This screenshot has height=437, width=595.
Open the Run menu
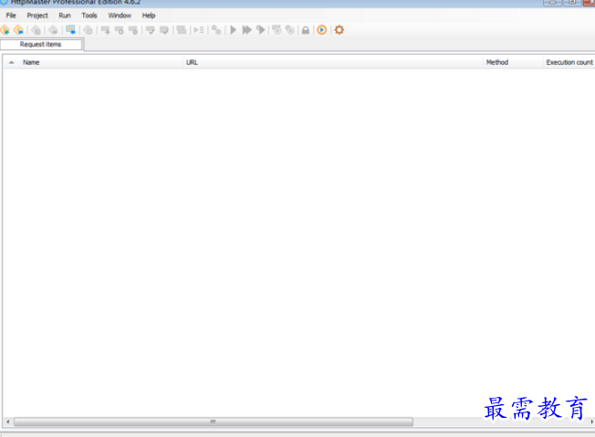click(x=65, y=16)
